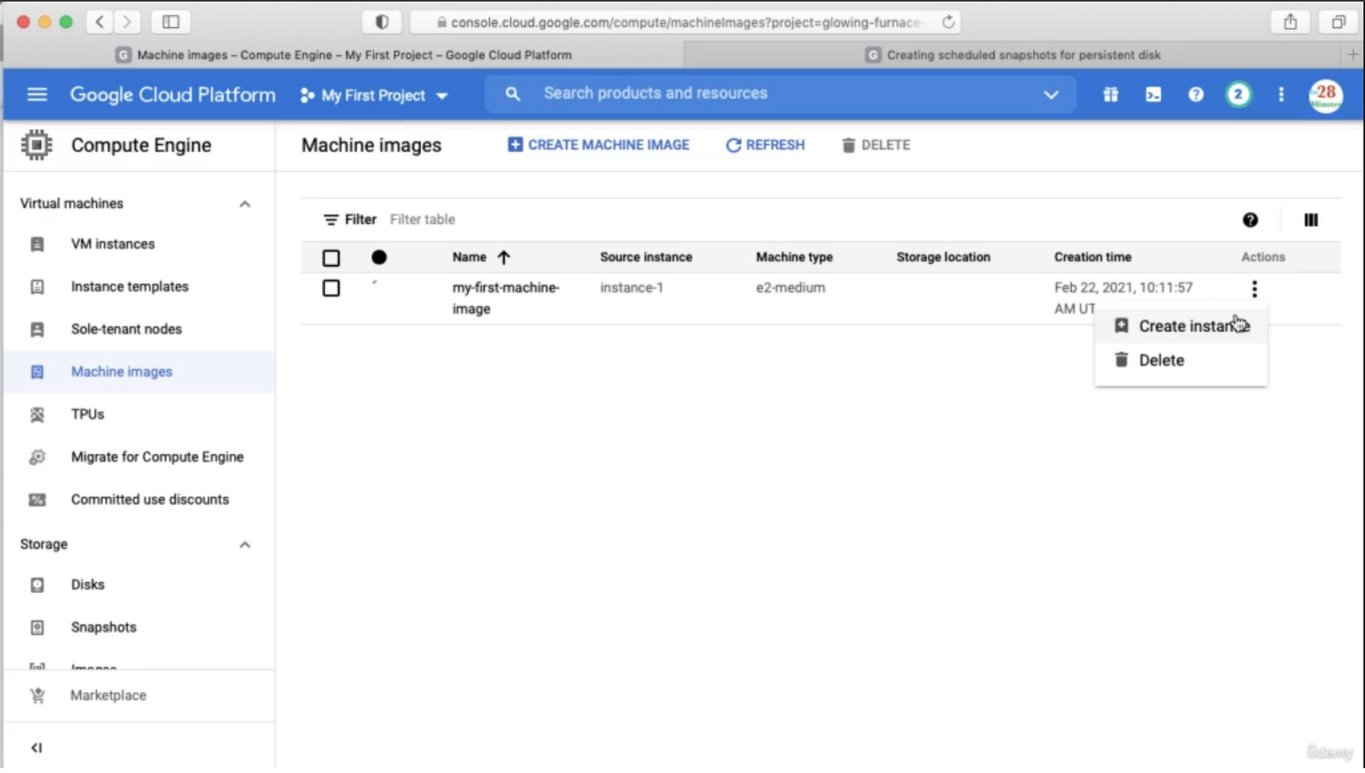
Task: Click Safari share icon
Action: (x=1290, y=22)
